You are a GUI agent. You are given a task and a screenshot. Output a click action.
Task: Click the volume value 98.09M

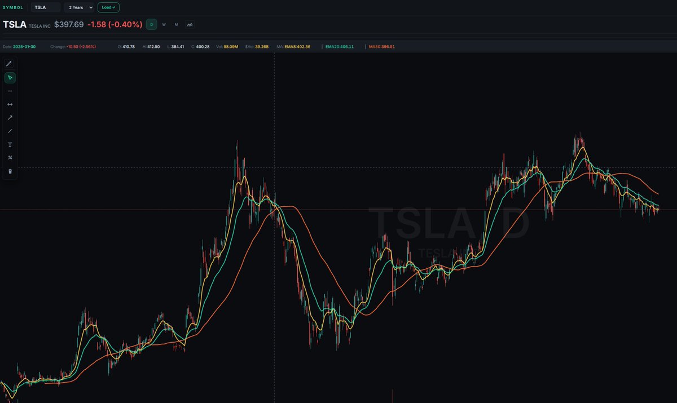tap(231, 46)
